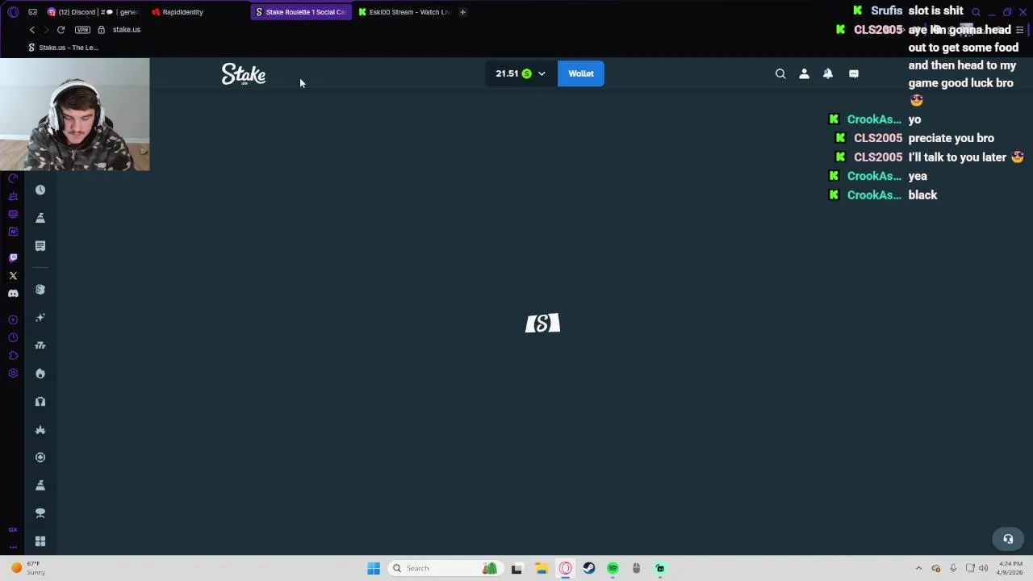Switch to the Eski00 Stream tab
The height and width of the screenshot is (581, 1033).
click(404, 12)
